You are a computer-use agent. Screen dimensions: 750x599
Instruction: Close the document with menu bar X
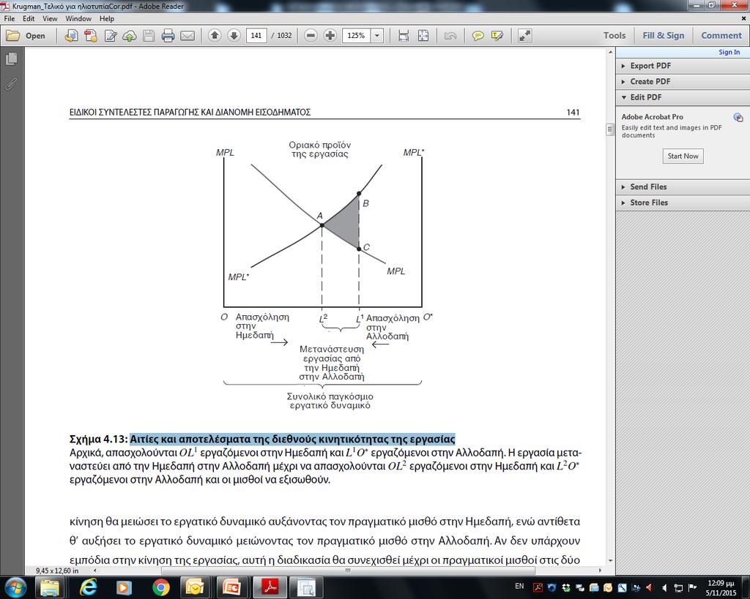pyautogui.click(x=744, y=18)
